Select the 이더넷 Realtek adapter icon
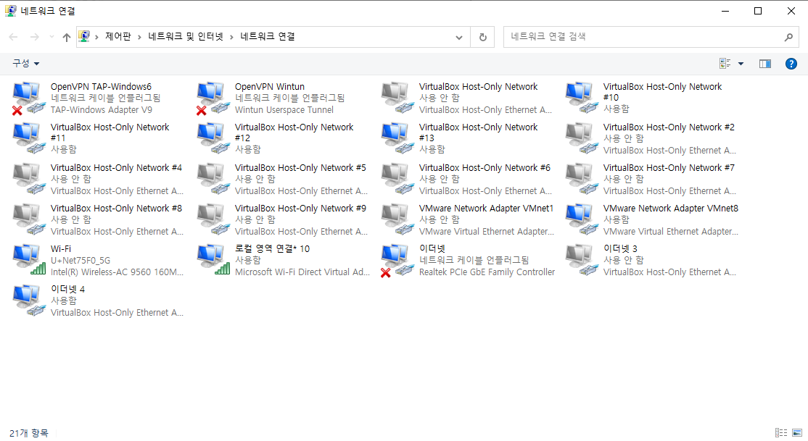808x441 pixels. pyautogui.click(x=397, y=260)
